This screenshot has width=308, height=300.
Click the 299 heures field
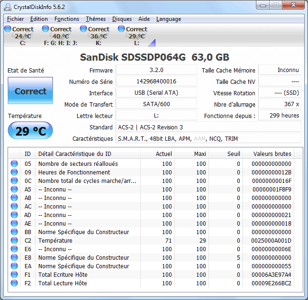[x=280, y=116]
